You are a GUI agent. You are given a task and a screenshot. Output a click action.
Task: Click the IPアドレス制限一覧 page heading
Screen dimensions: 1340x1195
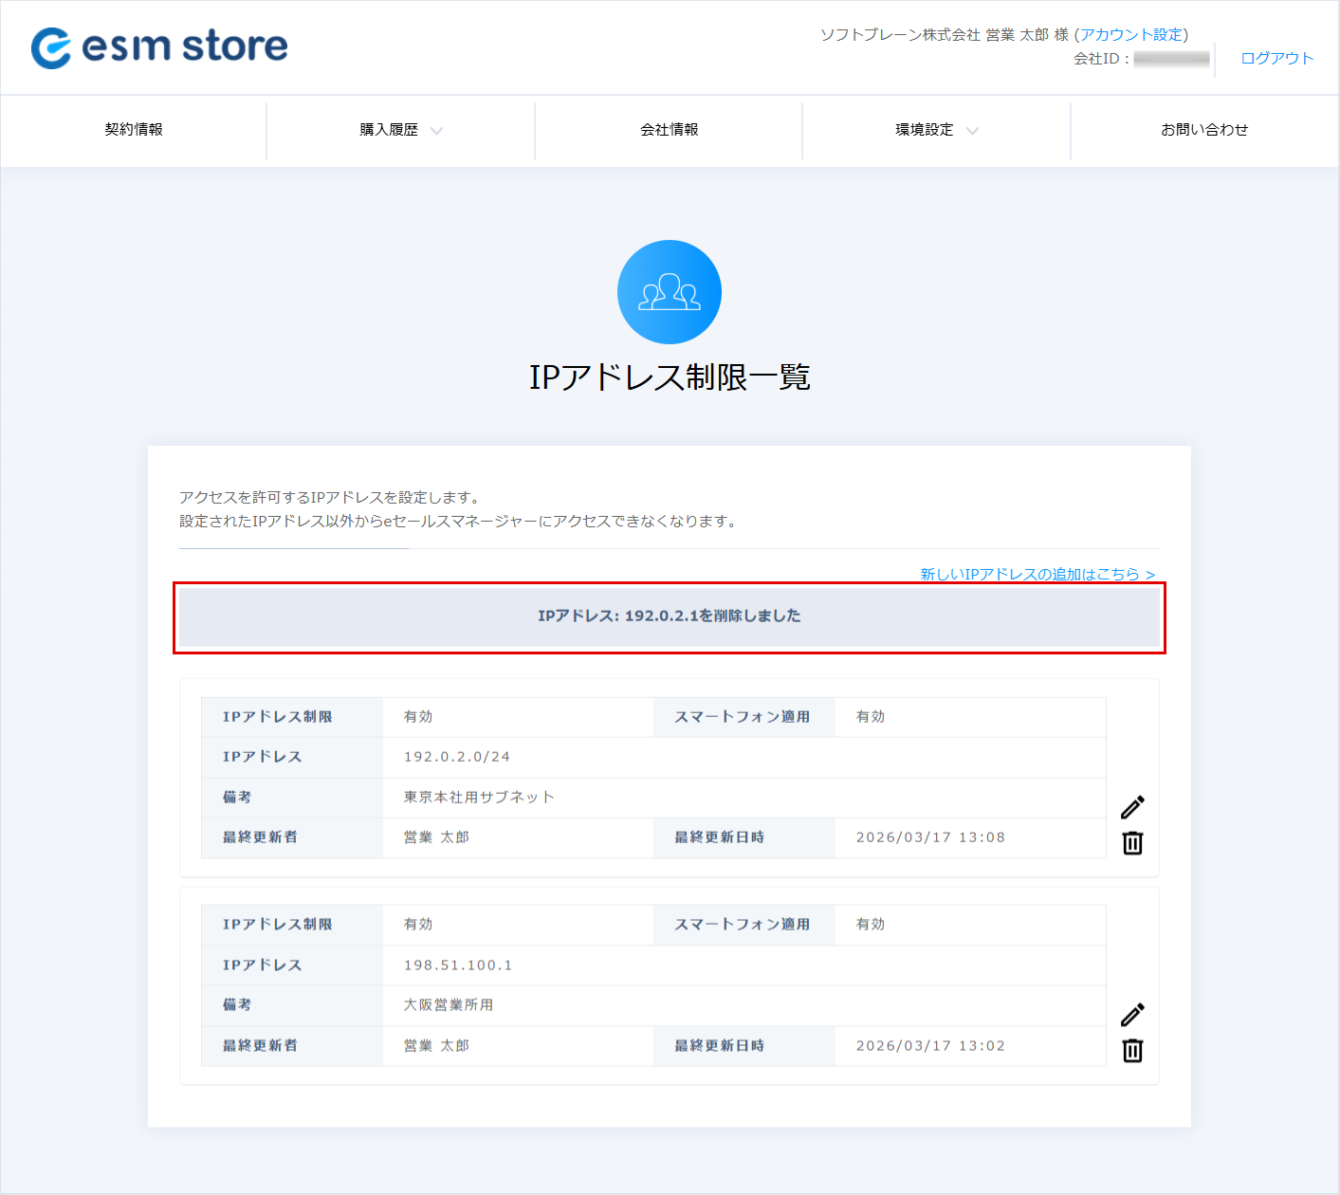[x=670, y=377]
